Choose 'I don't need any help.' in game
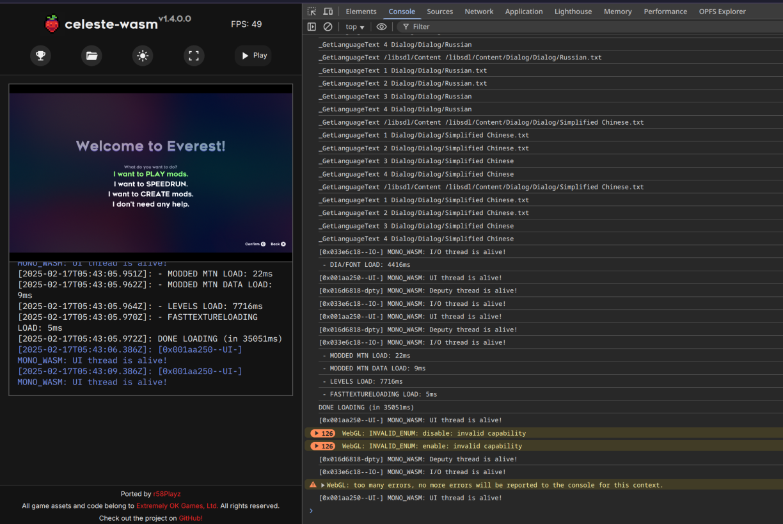This screenshot has height=524, width=783. [x=151, y=204]
